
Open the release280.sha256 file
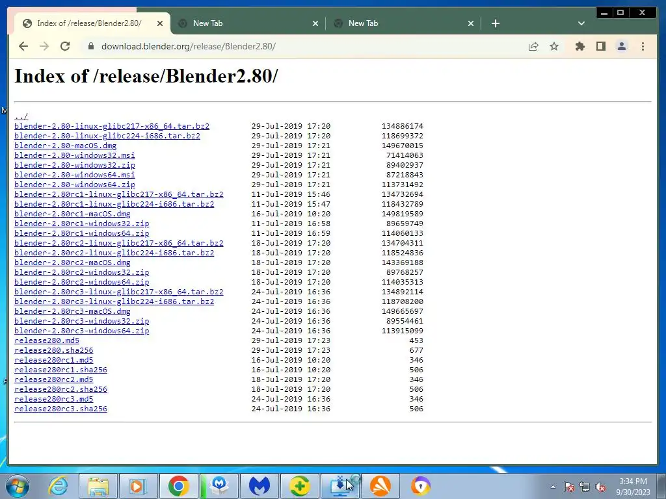(53, 350)
